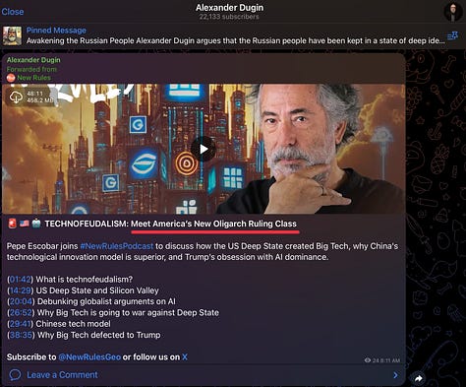Download the video via cloud icon

(x=16, y=97)
